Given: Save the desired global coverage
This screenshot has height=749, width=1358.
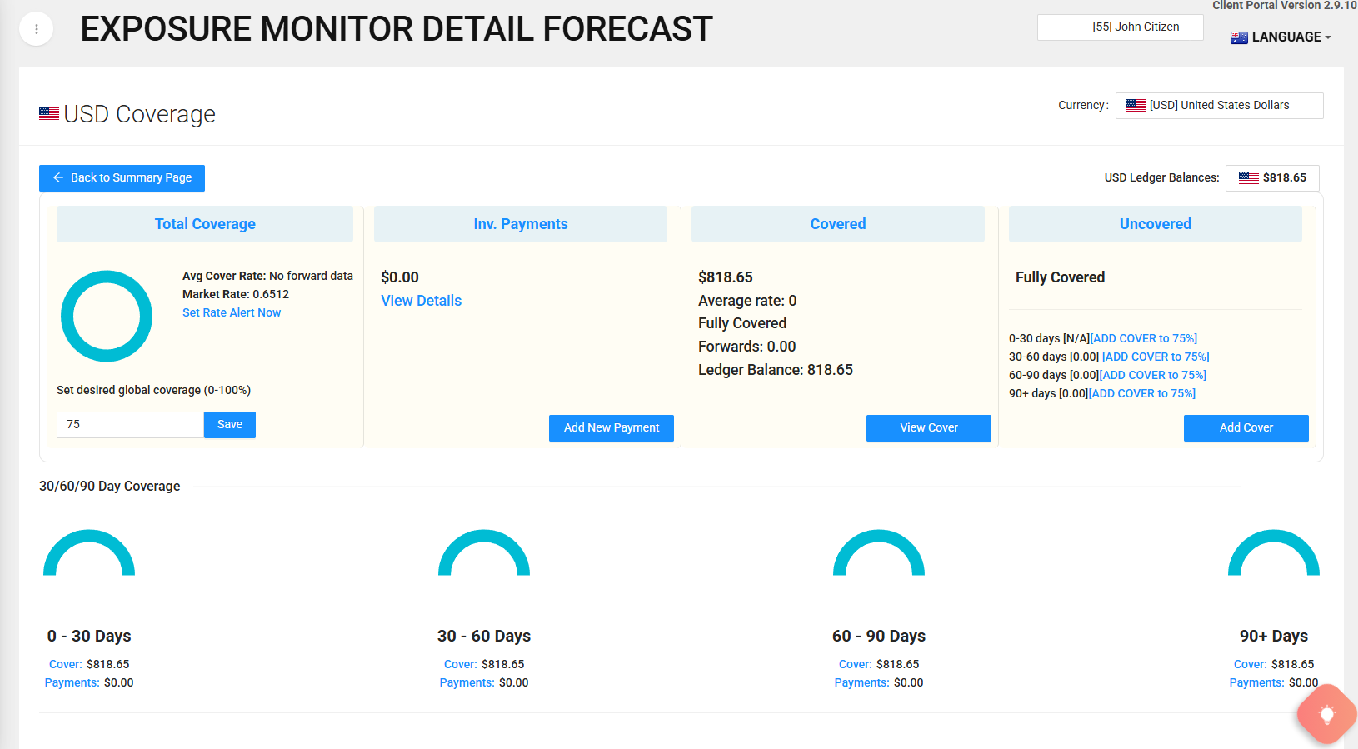Looking at the screenshot, I should point(230,425).
